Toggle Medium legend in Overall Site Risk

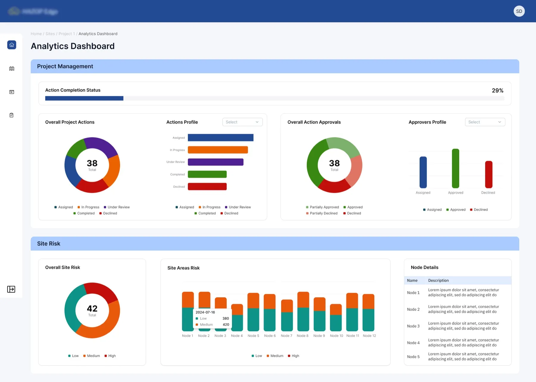[x=91, y=356]
